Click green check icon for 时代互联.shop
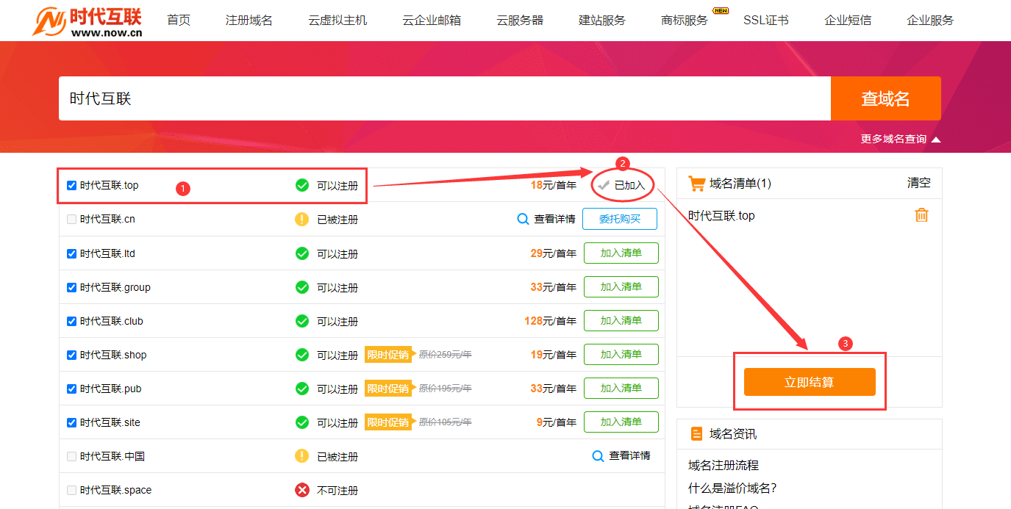Screen dimensions: 1011x509 (301, 355)
